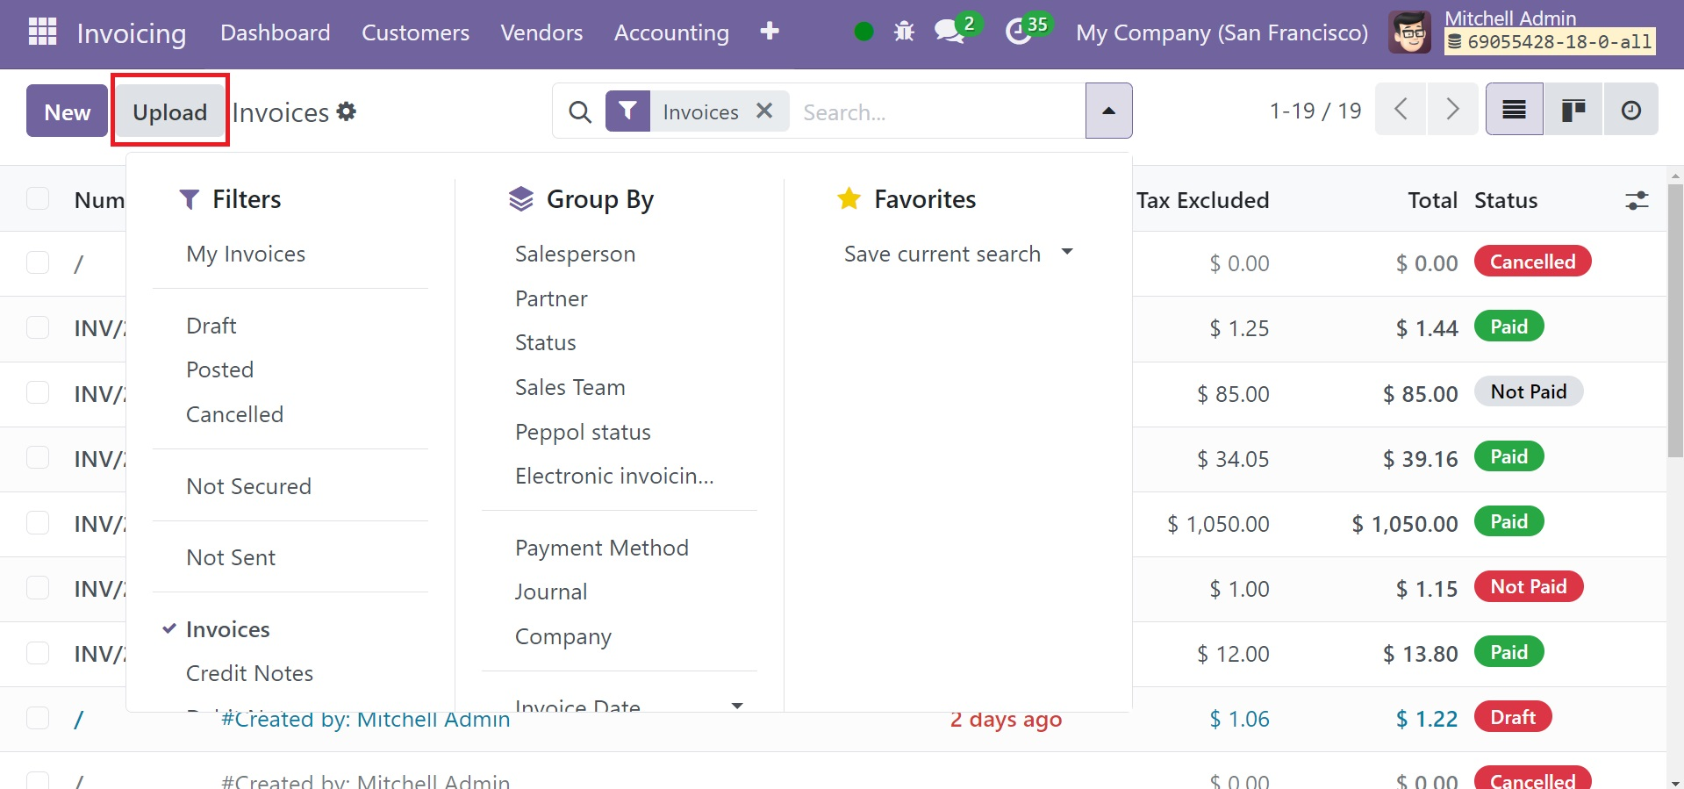Sort by Total column header

click(1432, 200)
